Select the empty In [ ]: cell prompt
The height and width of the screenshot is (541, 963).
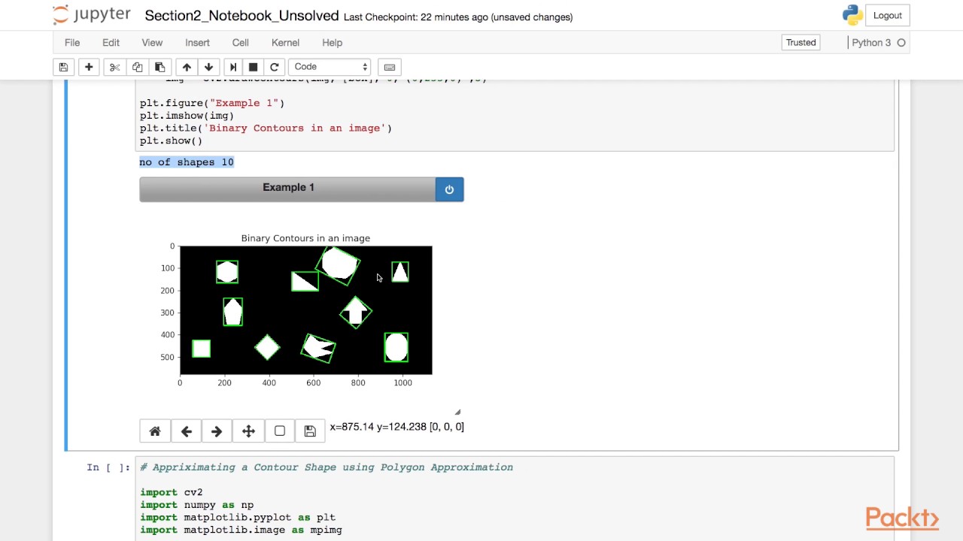108,467
